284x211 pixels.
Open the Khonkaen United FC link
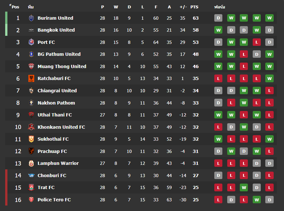61,127
